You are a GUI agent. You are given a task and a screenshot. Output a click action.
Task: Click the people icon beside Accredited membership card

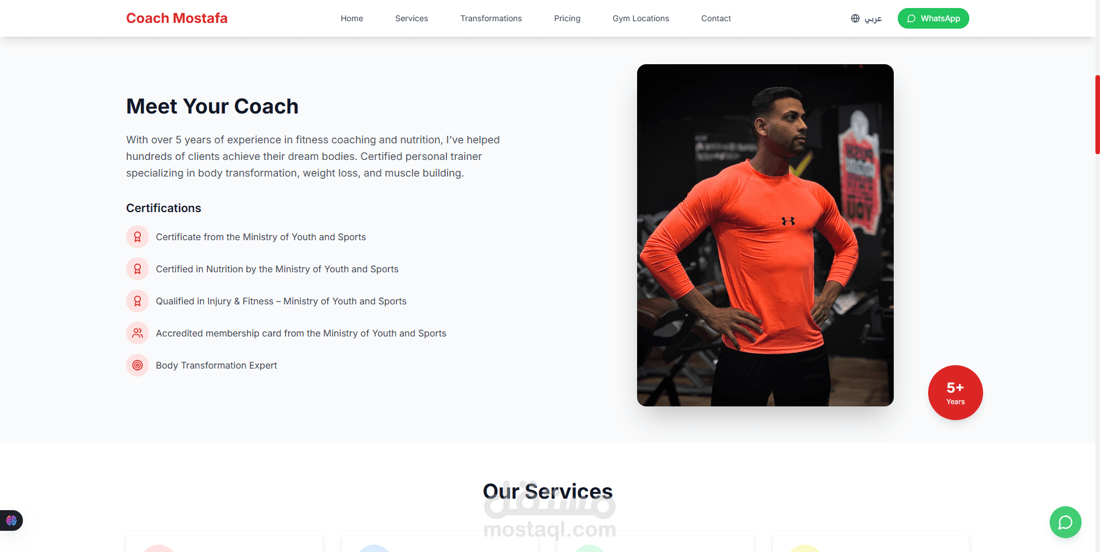tap(137, 333)
